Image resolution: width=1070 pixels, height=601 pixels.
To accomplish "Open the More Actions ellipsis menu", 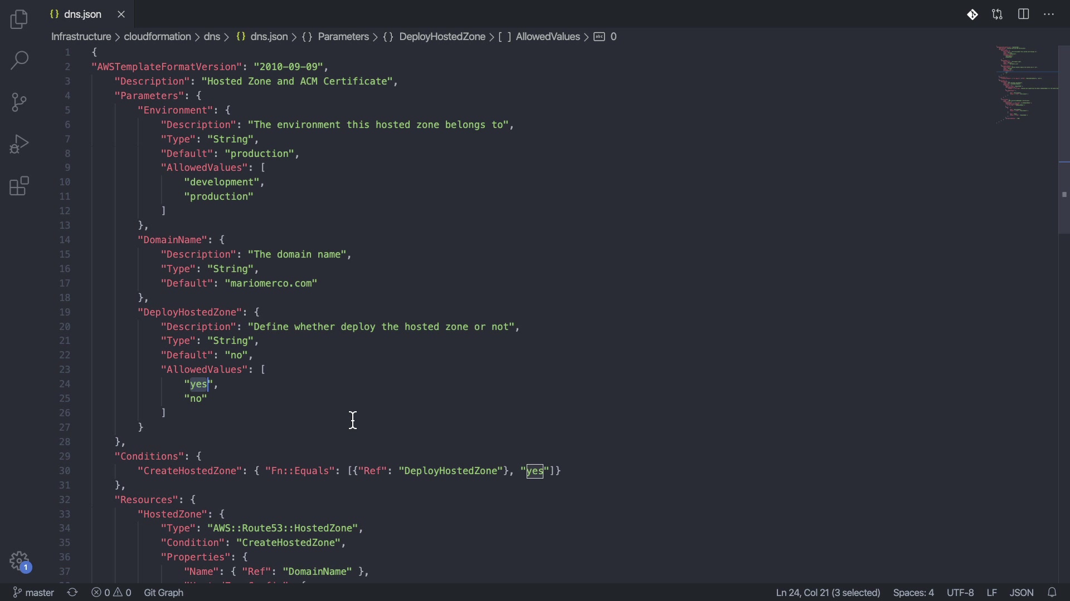I will (1049, 14).
